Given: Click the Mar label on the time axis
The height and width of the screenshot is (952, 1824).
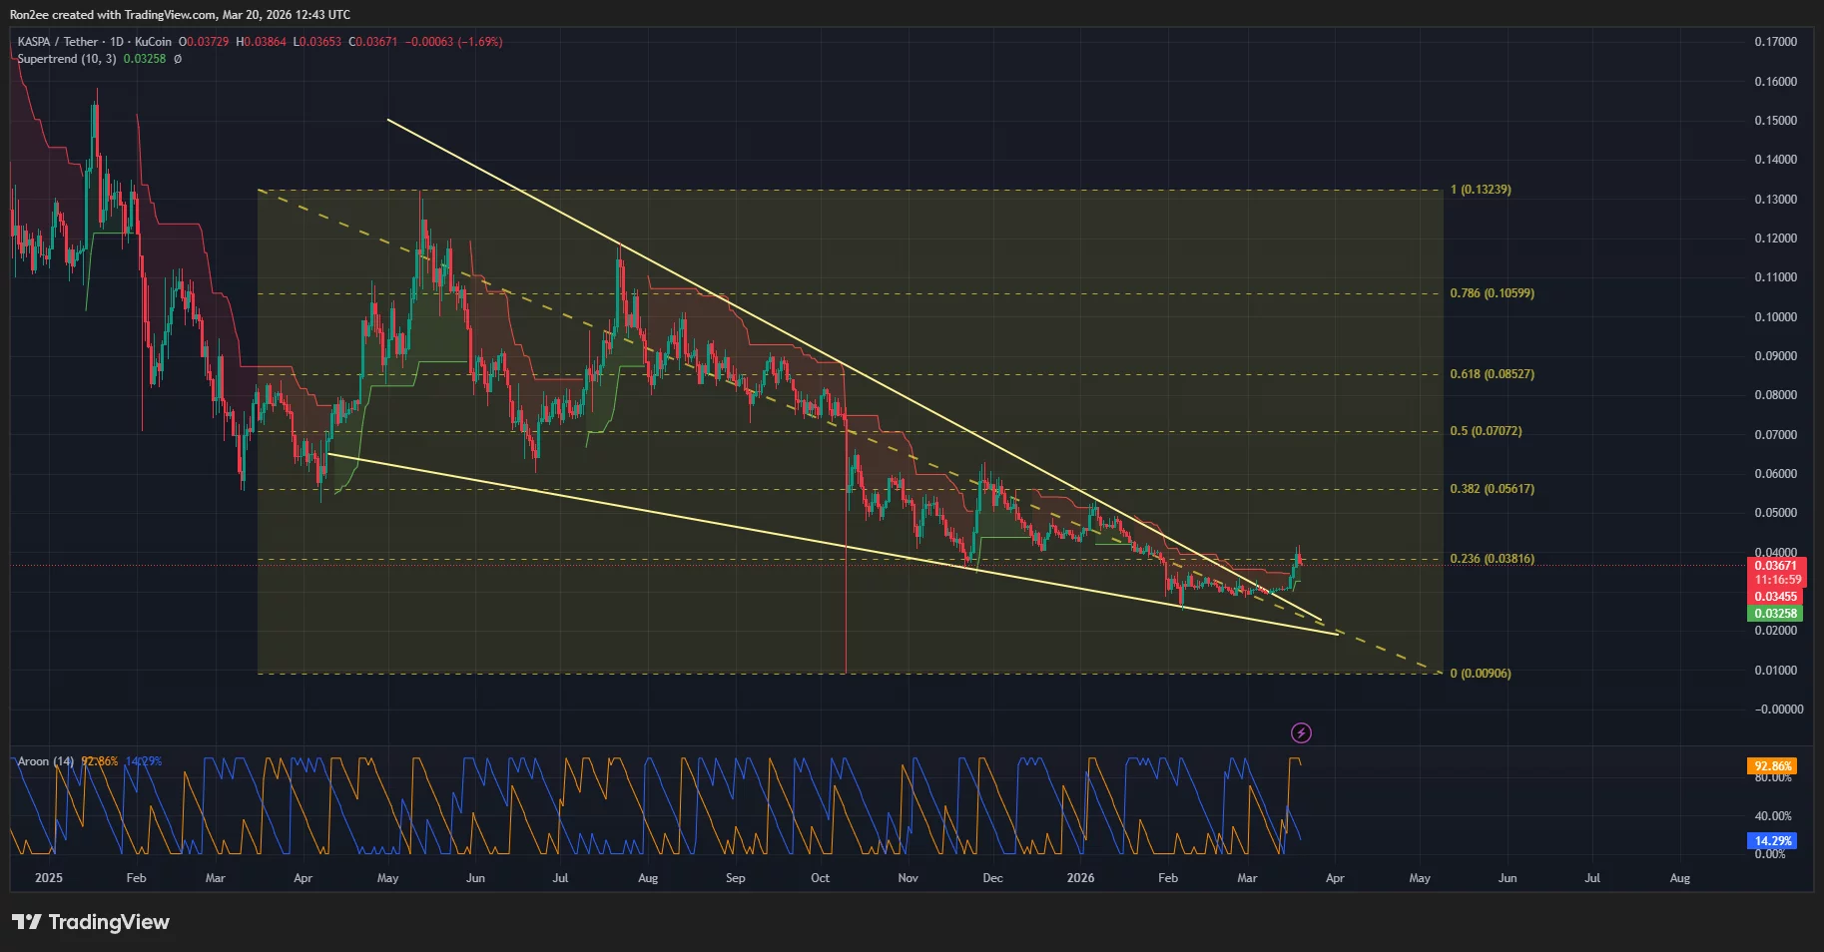Looking at the screenshot, I should (1247, 878).
